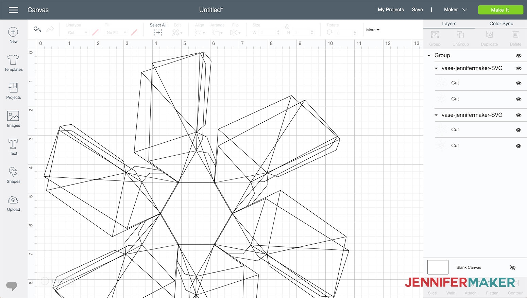Click the green Make It button

pos(500,10)
